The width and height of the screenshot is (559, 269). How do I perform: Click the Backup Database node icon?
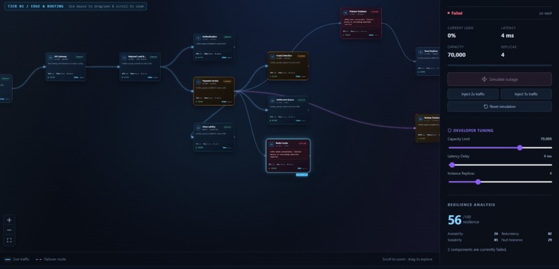pyautogui.click(x=421, y=119)
